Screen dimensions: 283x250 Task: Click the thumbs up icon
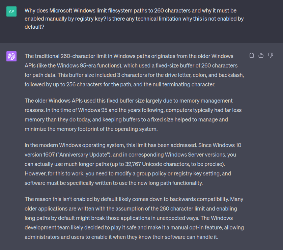[x=261, y=55]
